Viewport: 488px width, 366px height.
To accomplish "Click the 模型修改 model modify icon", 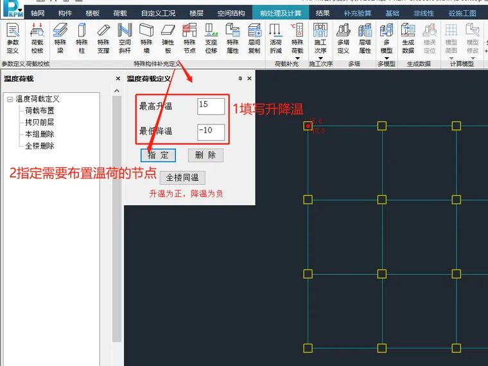I will (473, 38).
